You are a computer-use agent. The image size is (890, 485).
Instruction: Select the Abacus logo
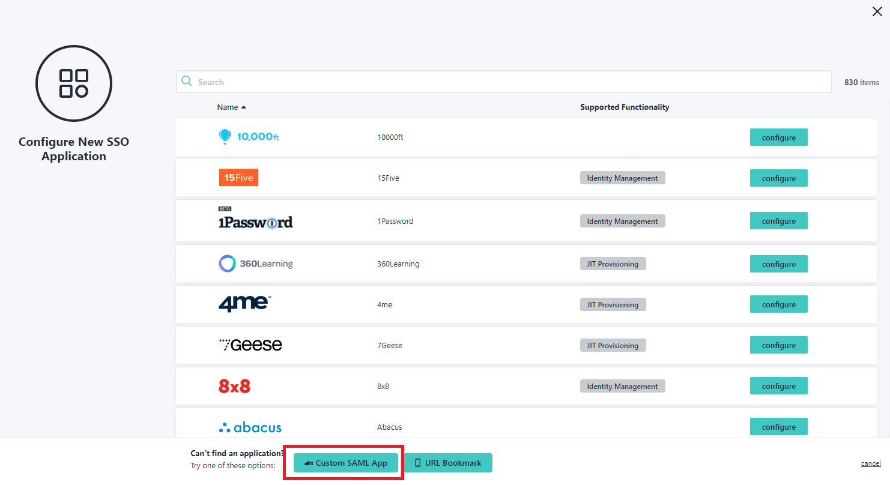point(250,427)
